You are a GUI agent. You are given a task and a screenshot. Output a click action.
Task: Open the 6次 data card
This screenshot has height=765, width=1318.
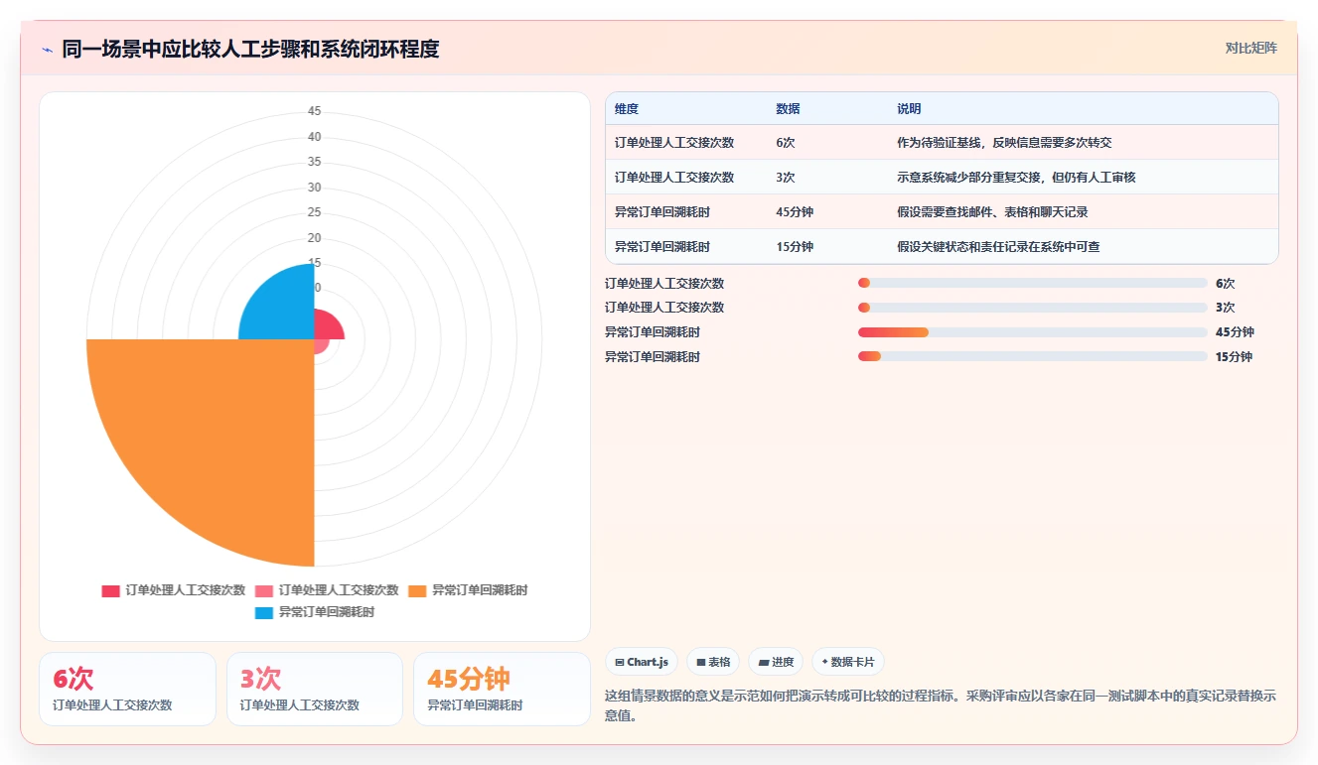[x=127, y=689]
